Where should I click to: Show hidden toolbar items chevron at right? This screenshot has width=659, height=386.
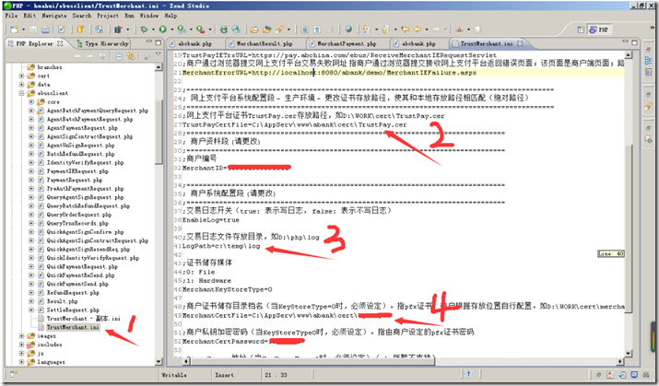coord(652,27)
